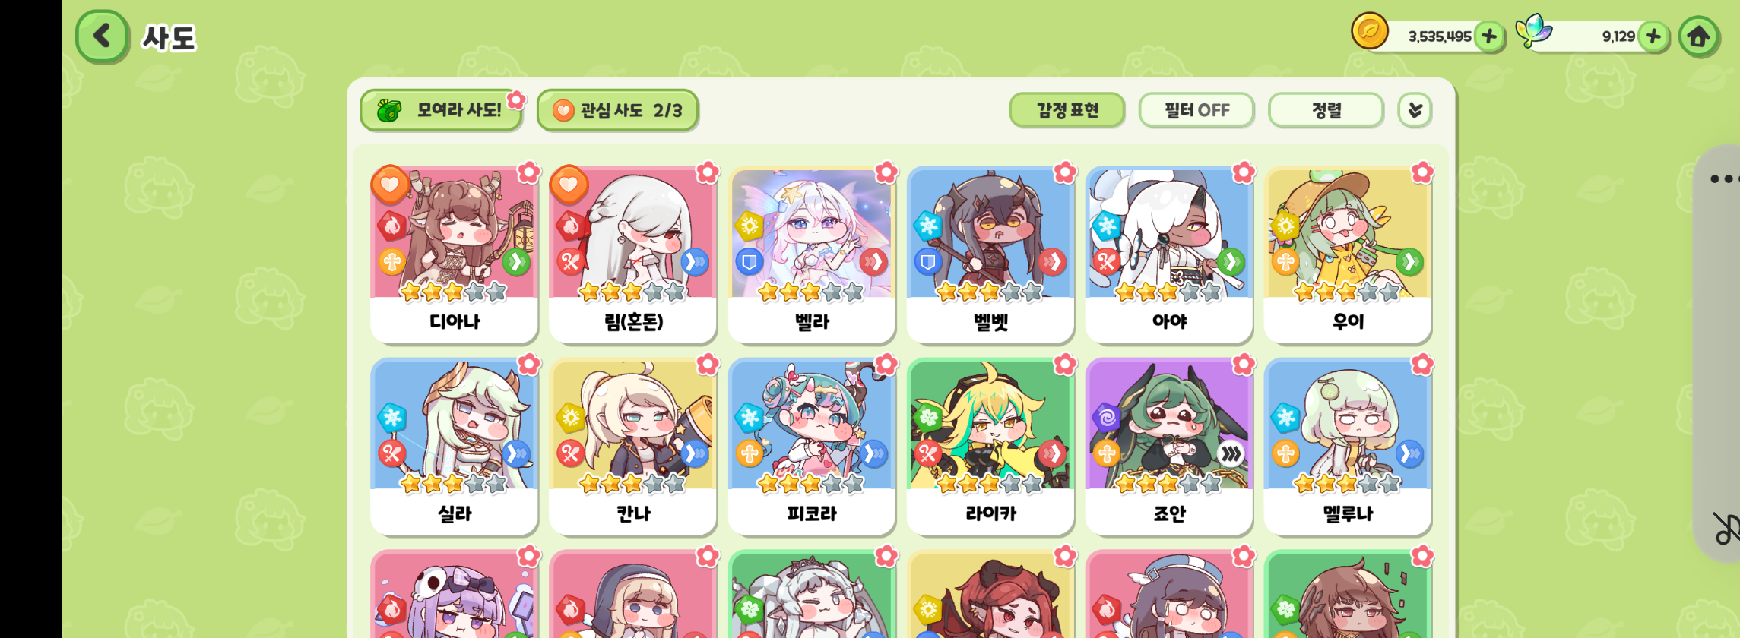Go back using the green arrow button
The width and height of the screenshot is (1740, 638).
[102, 36]
